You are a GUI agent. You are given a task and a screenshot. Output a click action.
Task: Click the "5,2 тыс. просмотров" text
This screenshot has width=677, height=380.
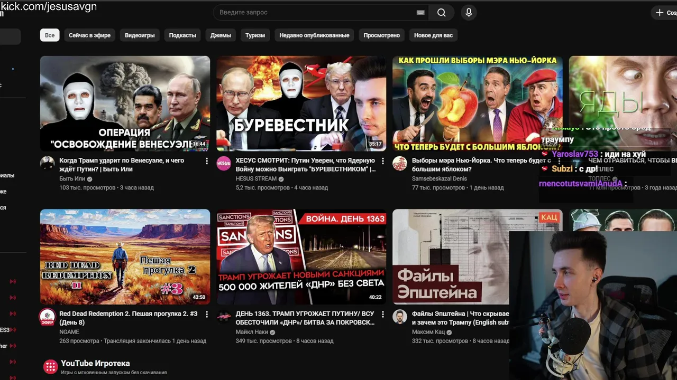pos(262,187)
